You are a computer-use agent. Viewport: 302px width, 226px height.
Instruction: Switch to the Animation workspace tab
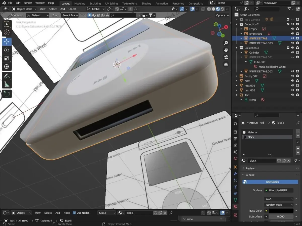coord(162,4)
